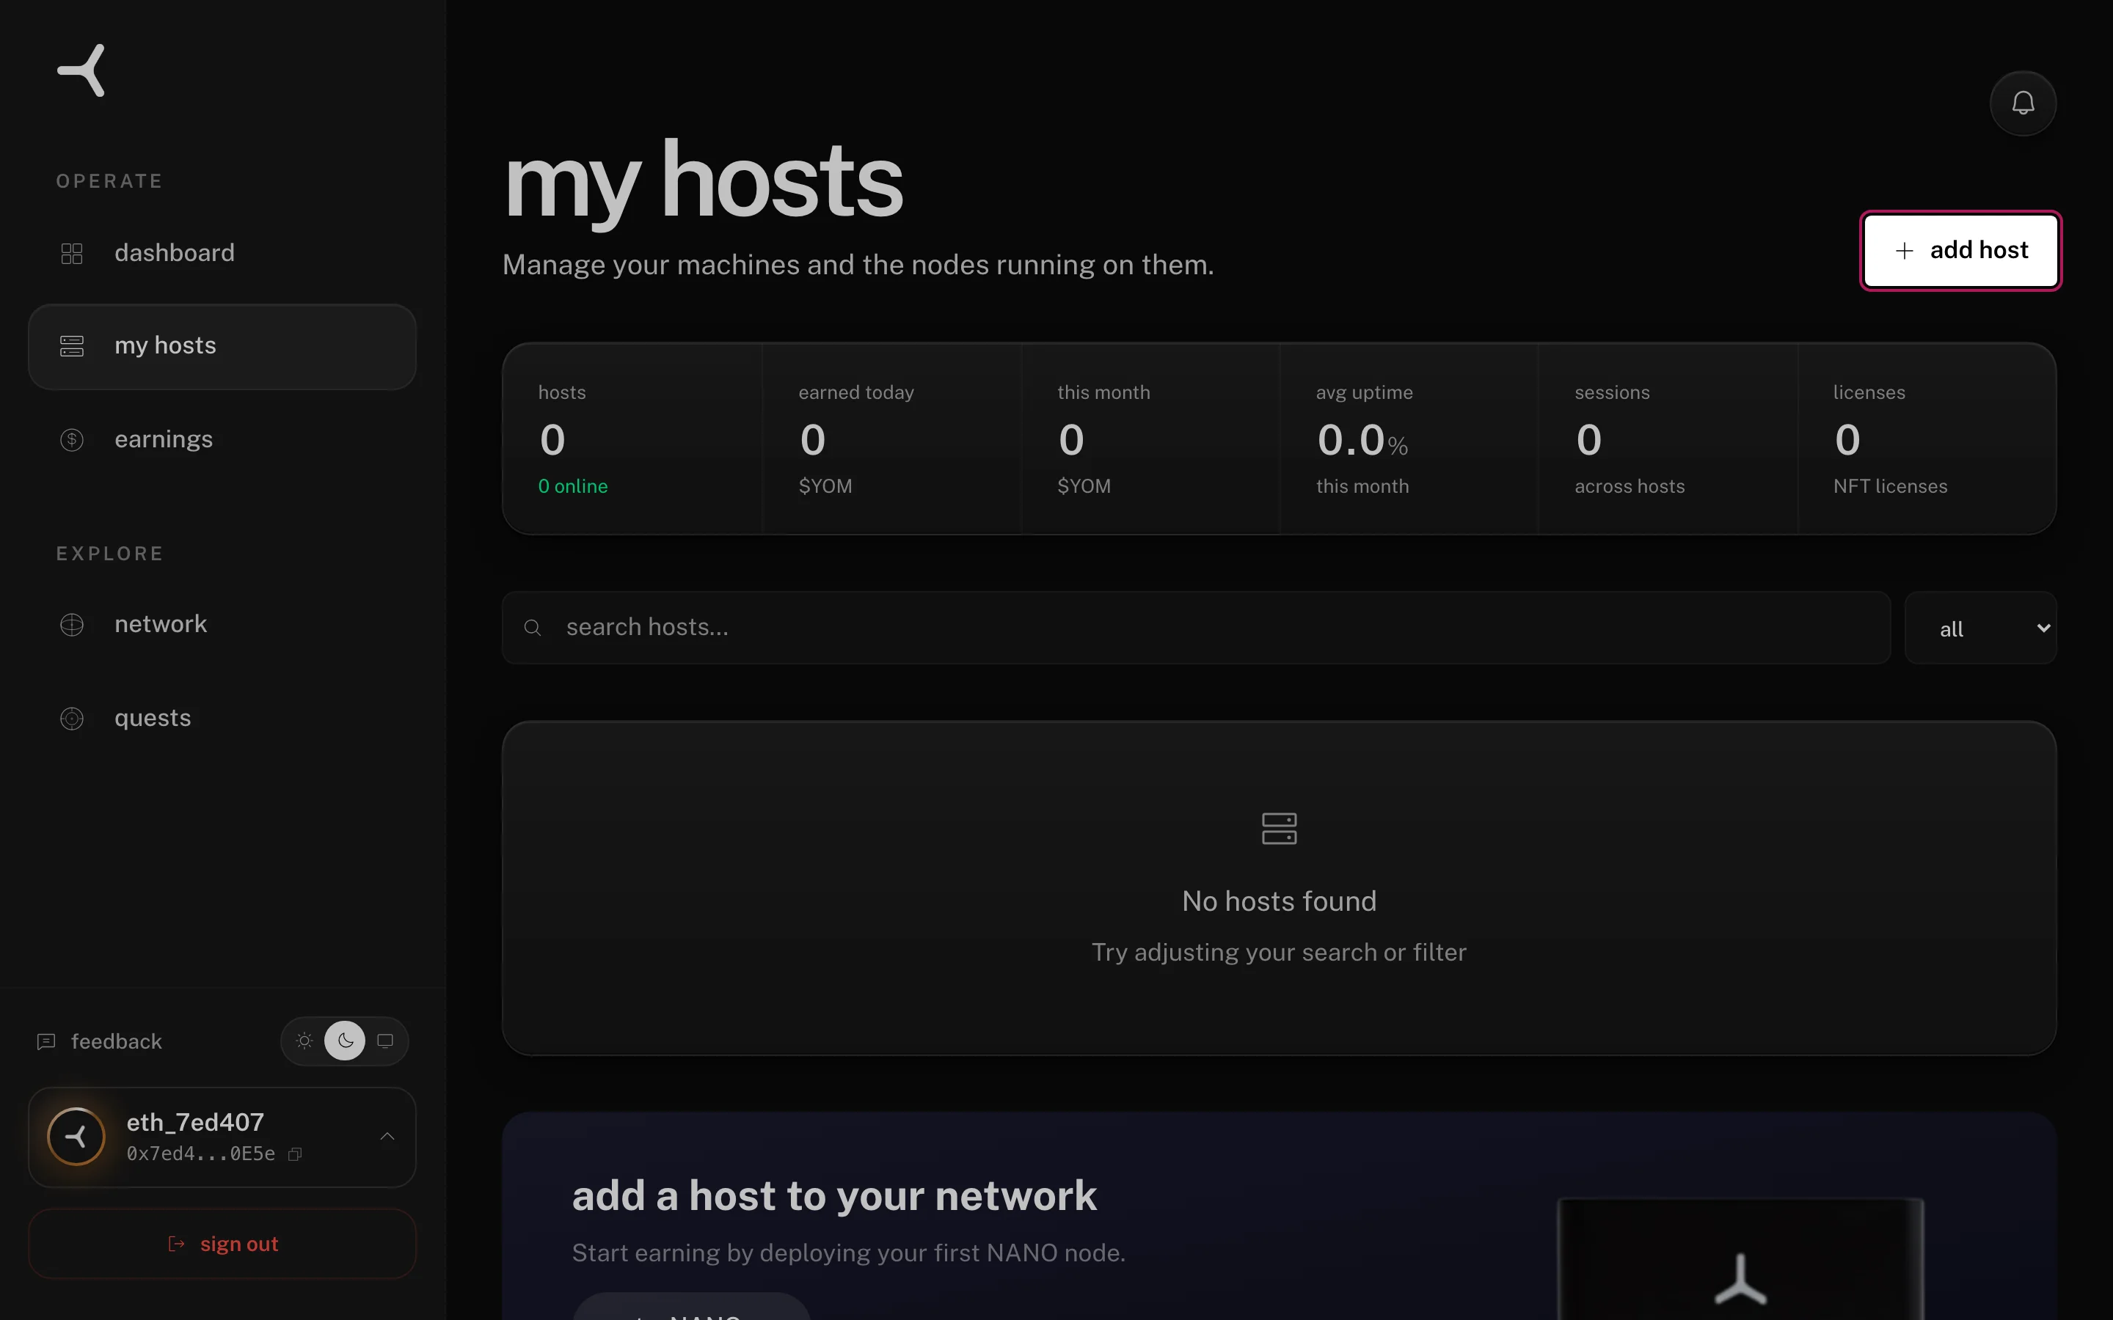Image resolution: width=2113 pixels, height=1320 pixels.
Task: Click the magnifier icon in search field
Action: 533,628
